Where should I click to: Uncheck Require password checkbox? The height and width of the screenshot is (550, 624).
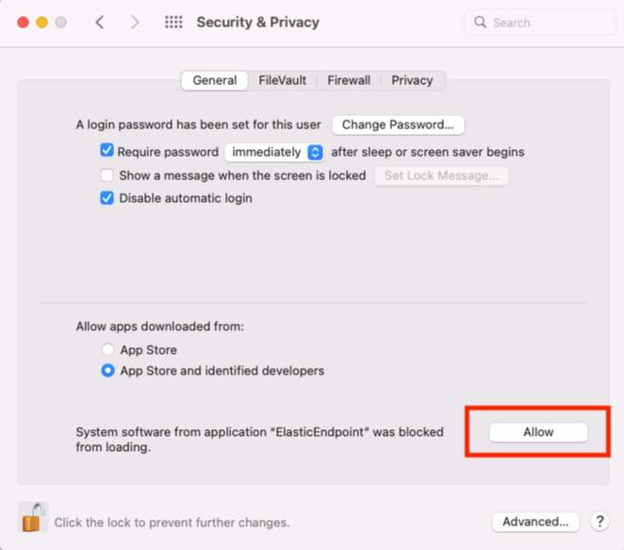[107, 151]
